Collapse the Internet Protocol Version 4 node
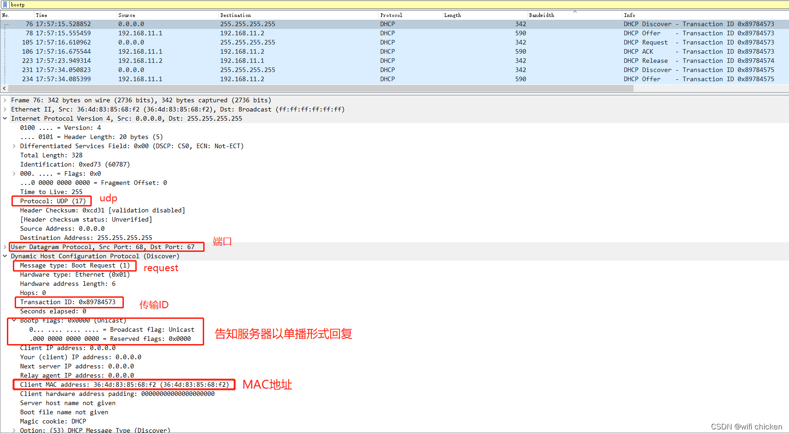The image size is (789, 434). (5, 118)
